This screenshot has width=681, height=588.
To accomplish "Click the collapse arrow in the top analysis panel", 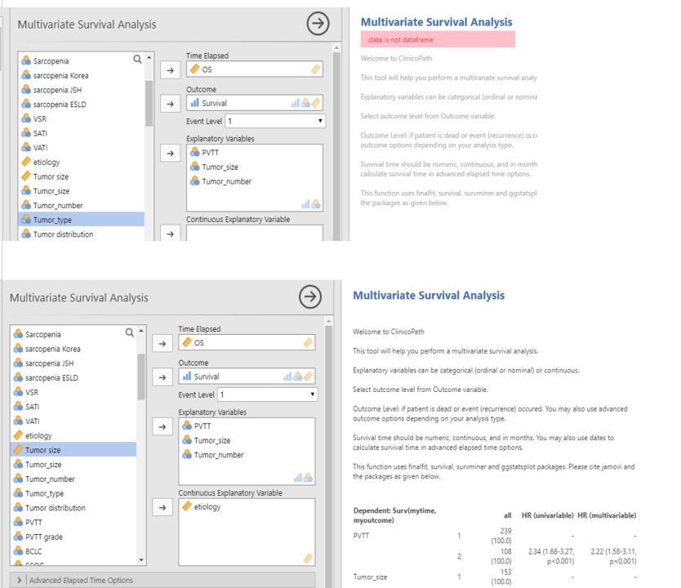I will (318, 24).
